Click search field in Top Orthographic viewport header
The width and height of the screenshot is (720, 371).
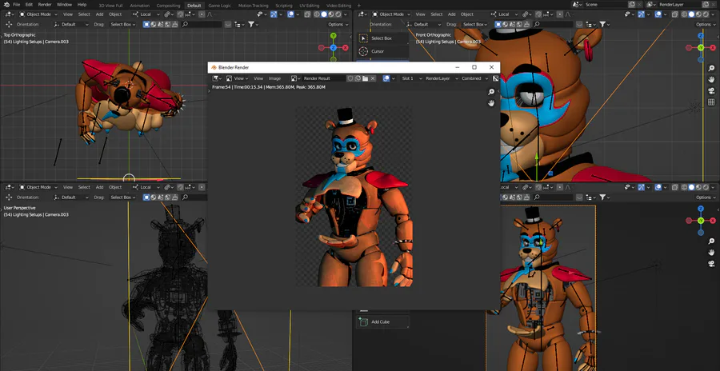[203, 24]
